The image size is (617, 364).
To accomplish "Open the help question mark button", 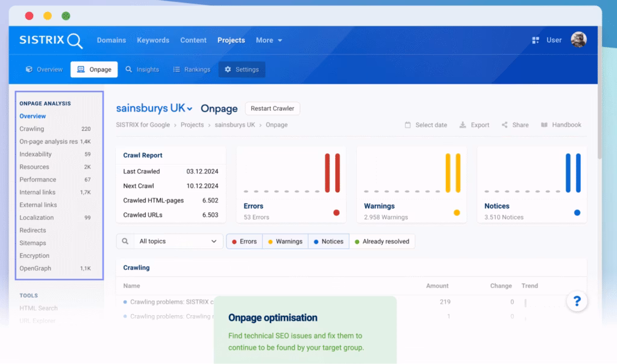I will (x=577, y=301).
